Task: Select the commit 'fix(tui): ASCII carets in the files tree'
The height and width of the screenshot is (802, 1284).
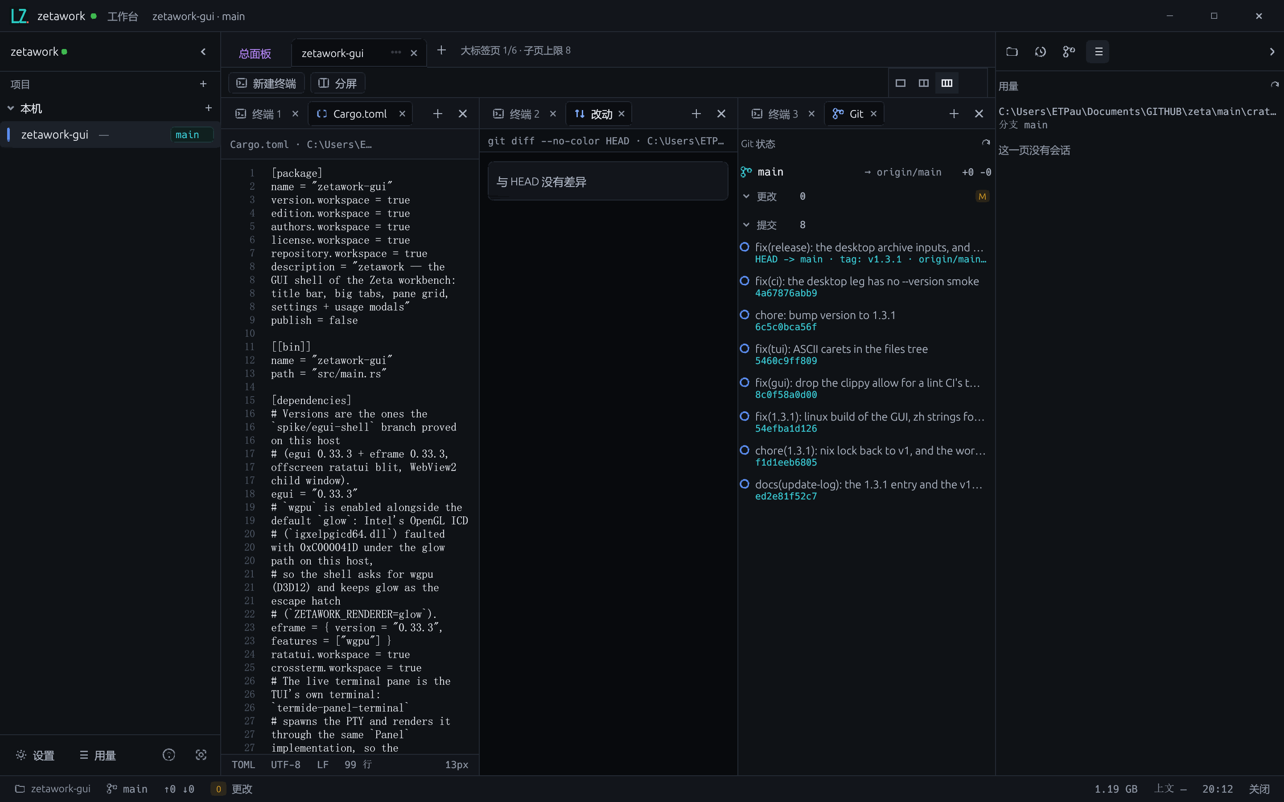Action: tap(866, 354)
